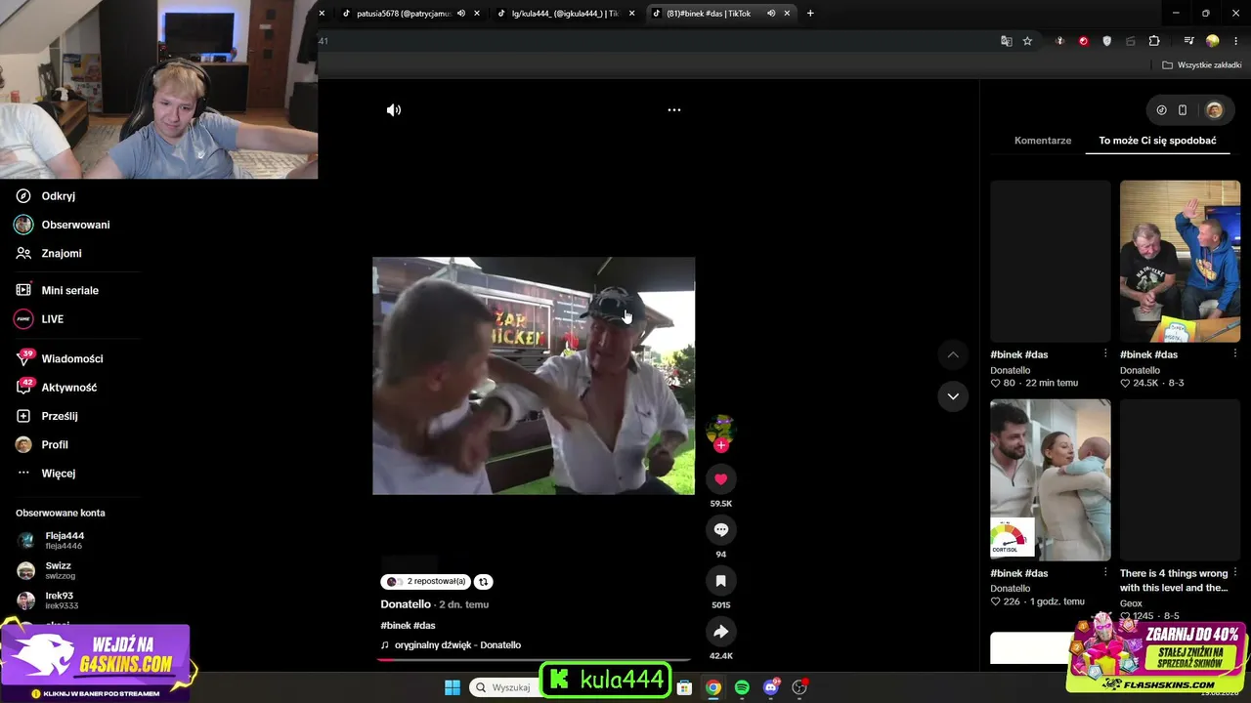The height and width of the screenshot is (703, 1251).
Task: Open the Chrome profile avatar
Action: pos(1213,41)
